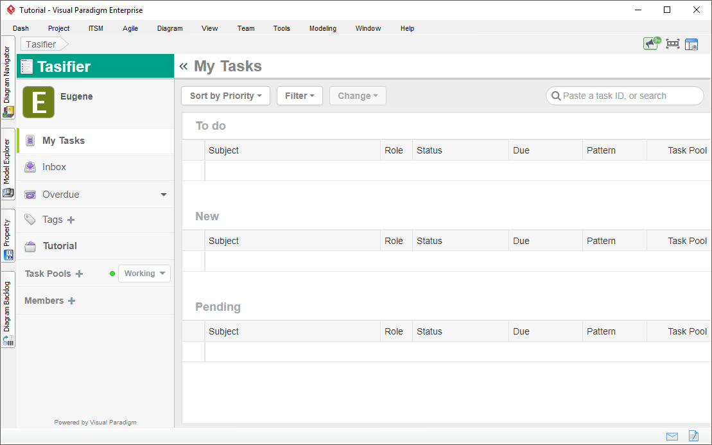Open the Help menu
Image resolution: width=712 pixels, height=445 pixels.
pos(407,28)
